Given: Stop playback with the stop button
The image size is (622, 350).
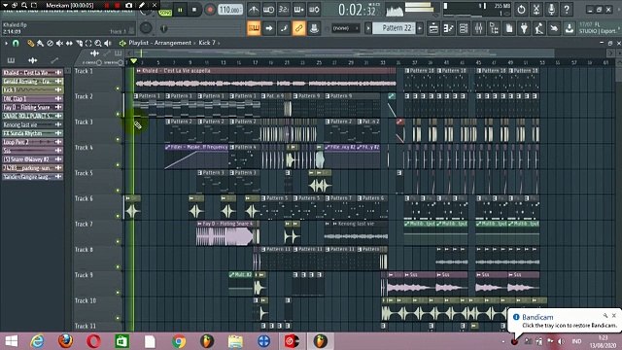Looking at the screenshot, I should (194, 10).
